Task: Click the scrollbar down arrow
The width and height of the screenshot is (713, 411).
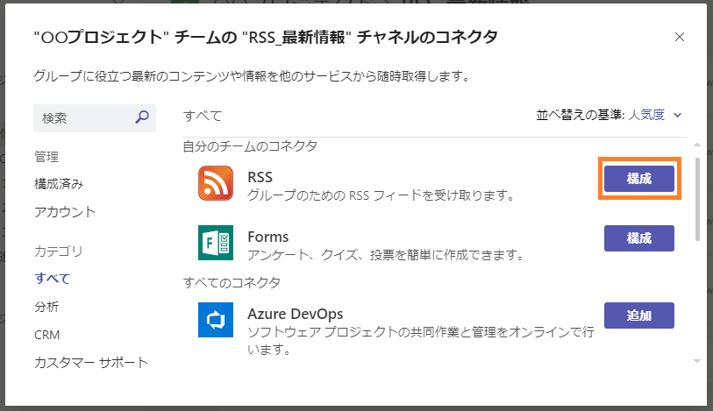Action: click(x=697, y=362)
